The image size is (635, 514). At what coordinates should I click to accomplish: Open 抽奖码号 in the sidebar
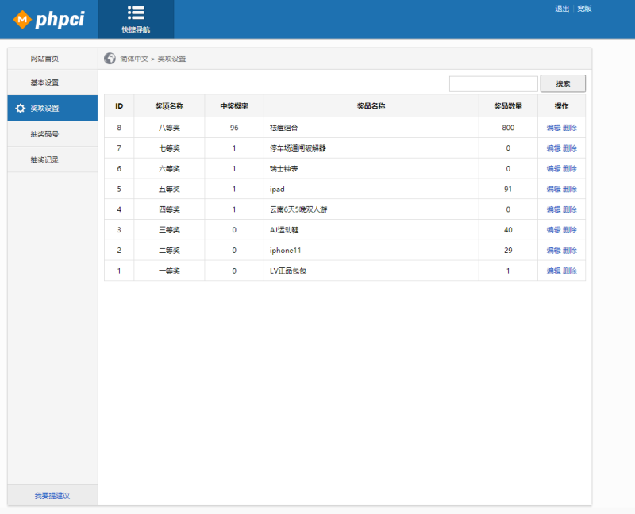click(52, 134)
